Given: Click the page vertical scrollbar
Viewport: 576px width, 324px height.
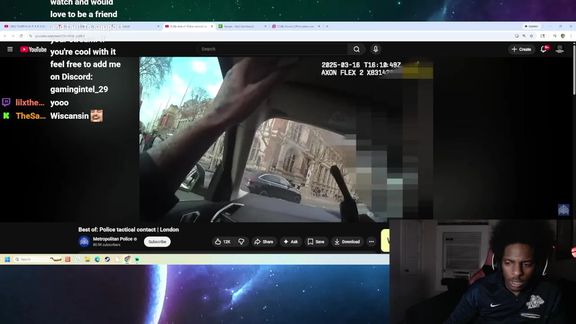Looking at the screenshot, I should point(574,70).
